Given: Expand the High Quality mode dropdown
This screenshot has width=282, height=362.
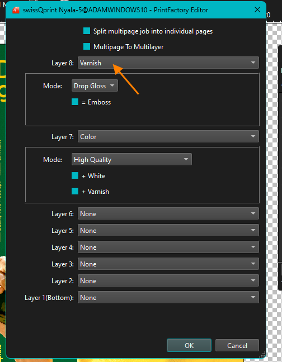Looking at the screenshot, I should (131, 159).
